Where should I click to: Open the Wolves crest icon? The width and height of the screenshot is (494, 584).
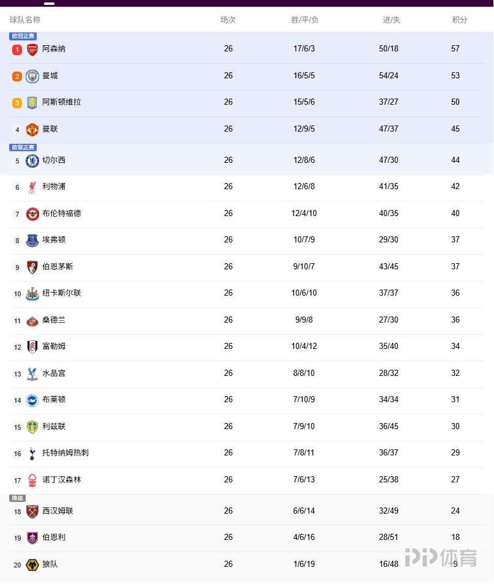32,565
